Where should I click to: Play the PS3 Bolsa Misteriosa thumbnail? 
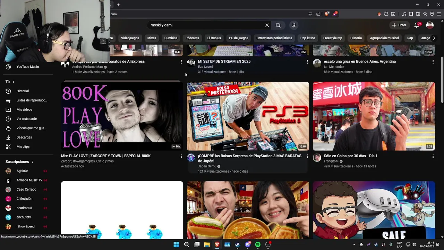pos(248,116)
